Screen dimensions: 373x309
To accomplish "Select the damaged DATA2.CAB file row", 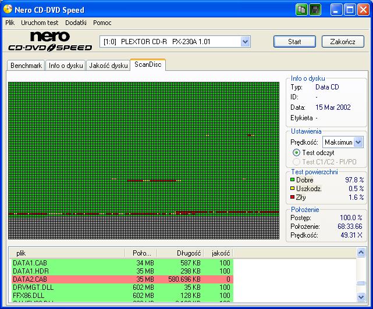I will click(x=122, y=279).
